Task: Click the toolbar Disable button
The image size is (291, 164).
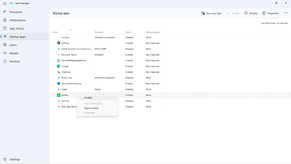Action: (251, 13)
